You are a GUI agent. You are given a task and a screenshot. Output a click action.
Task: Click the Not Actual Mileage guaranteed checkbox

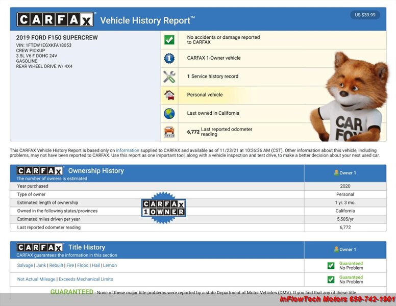(x=331, y=279)
